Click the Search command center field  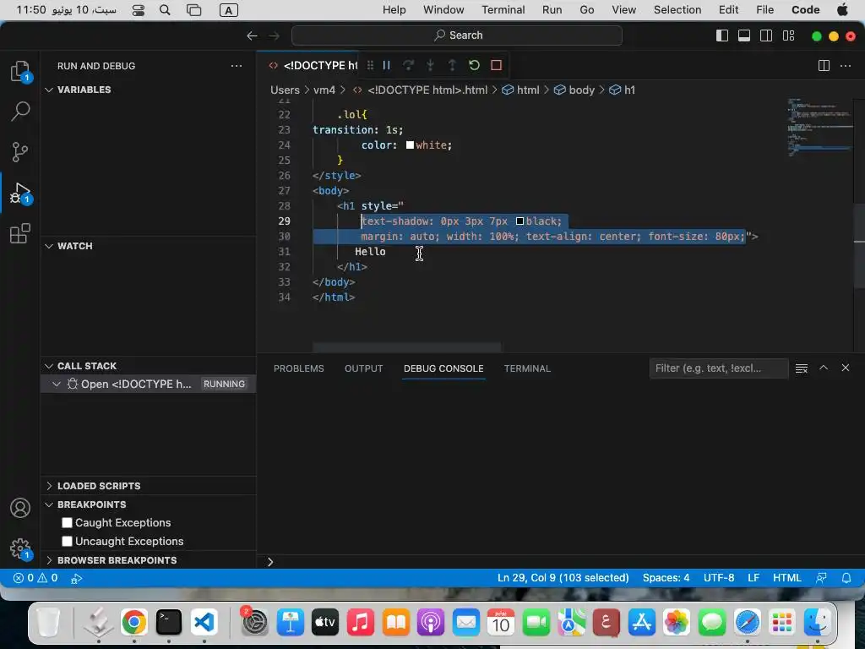[x=457, y=35]
